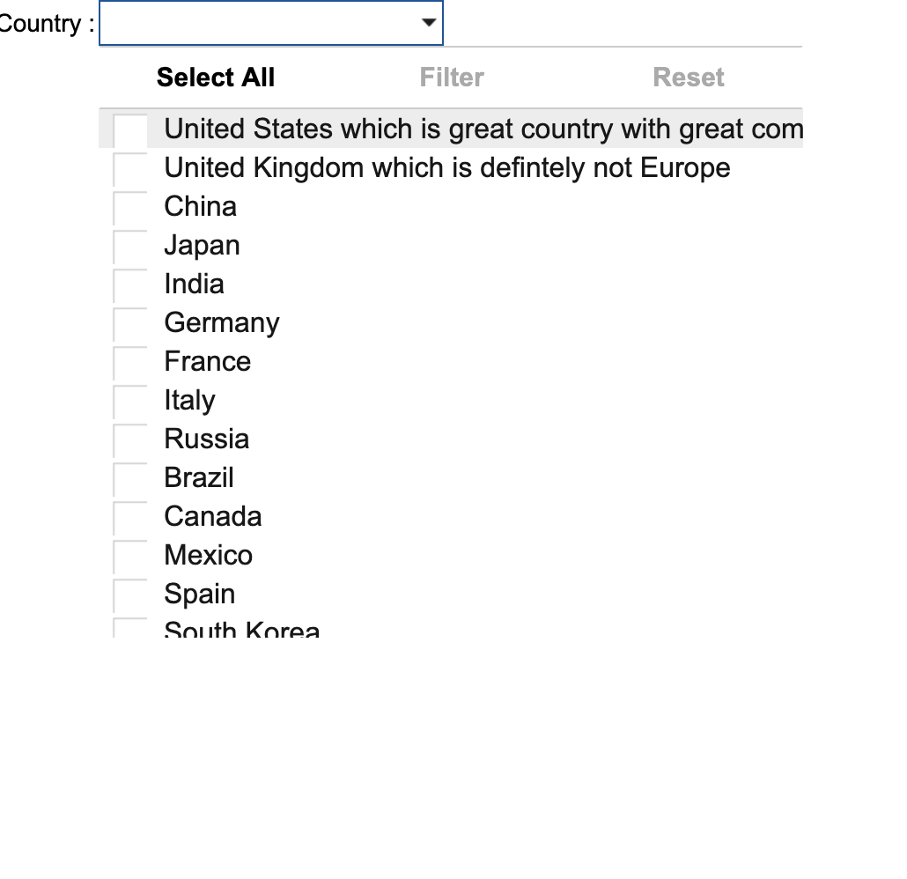Select the Germany checkbox
The image size is (907, 879).
click(130, 324)
